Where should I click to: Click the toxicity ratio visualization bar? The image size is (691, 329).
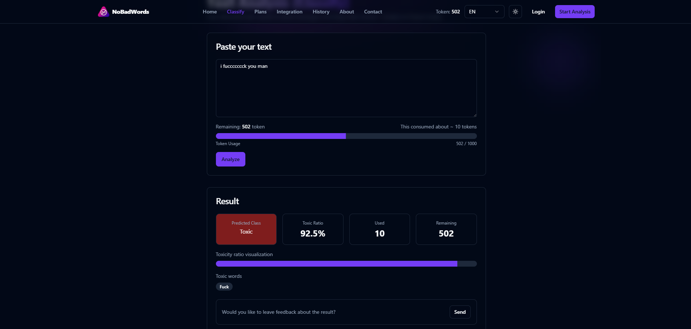click(x=346, y=264)
